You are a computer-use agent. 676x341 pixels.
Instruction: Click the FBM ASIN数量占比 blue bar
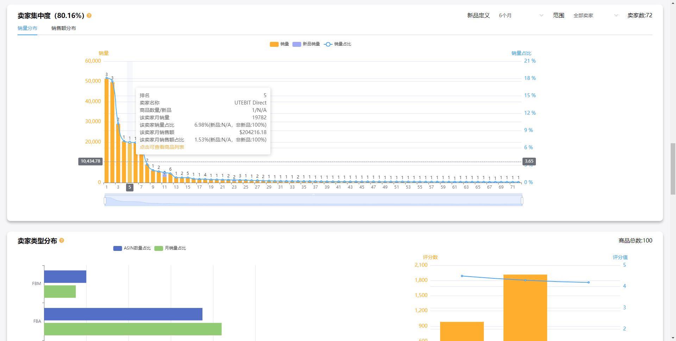pyautogui.click(x=65, y=277)
